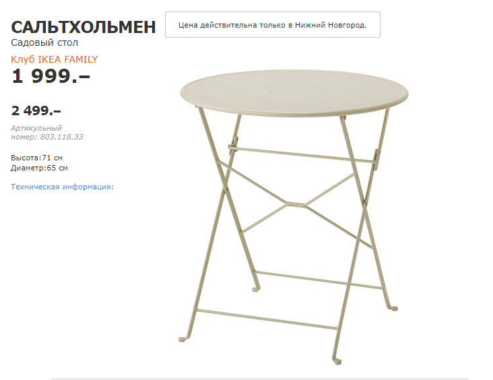Click the table's front-right foot
The image size is (493, 380).
click(x=337, y=360)
